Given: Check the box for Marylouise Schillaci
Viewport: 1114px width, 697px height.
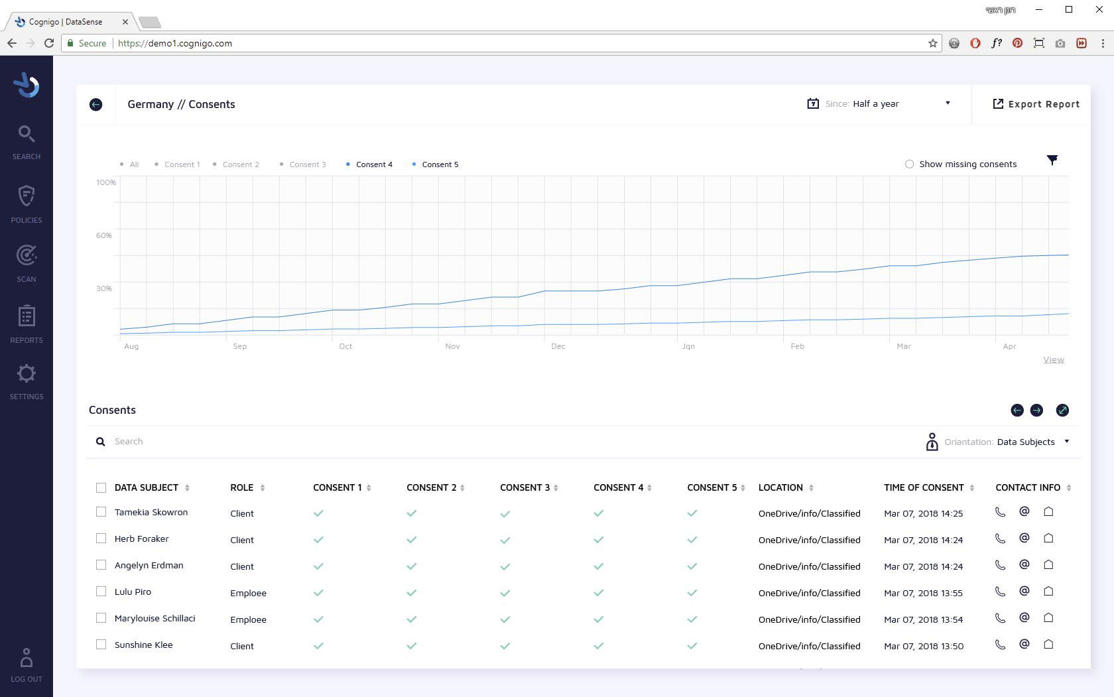Looking at the screenshot, I should (101, 618).
